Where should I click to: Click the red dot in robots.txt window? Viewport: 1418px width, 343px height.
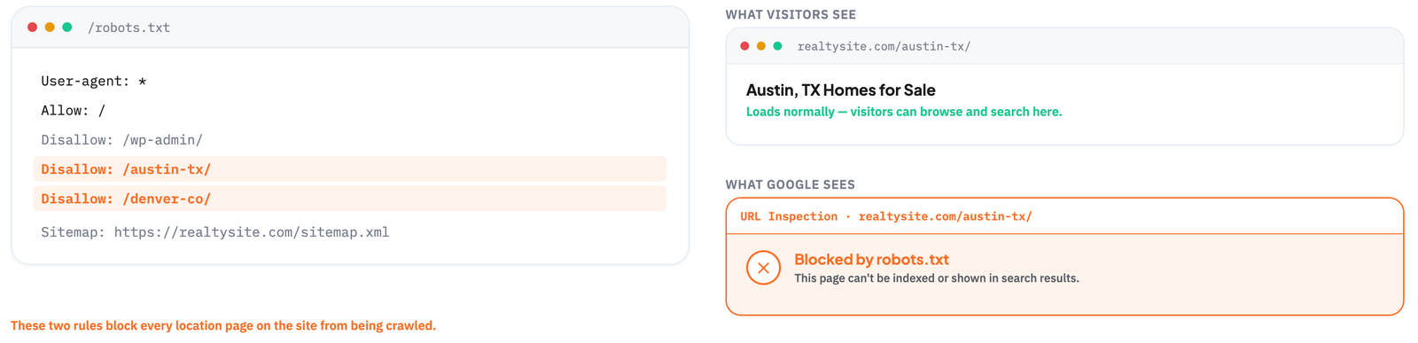tap(33, 27)
